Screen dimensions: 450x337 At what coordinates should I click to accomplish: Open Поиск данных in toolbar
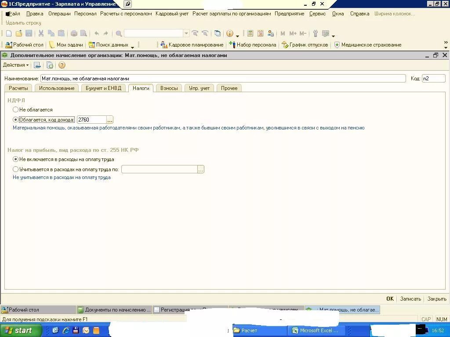point(109,45)
